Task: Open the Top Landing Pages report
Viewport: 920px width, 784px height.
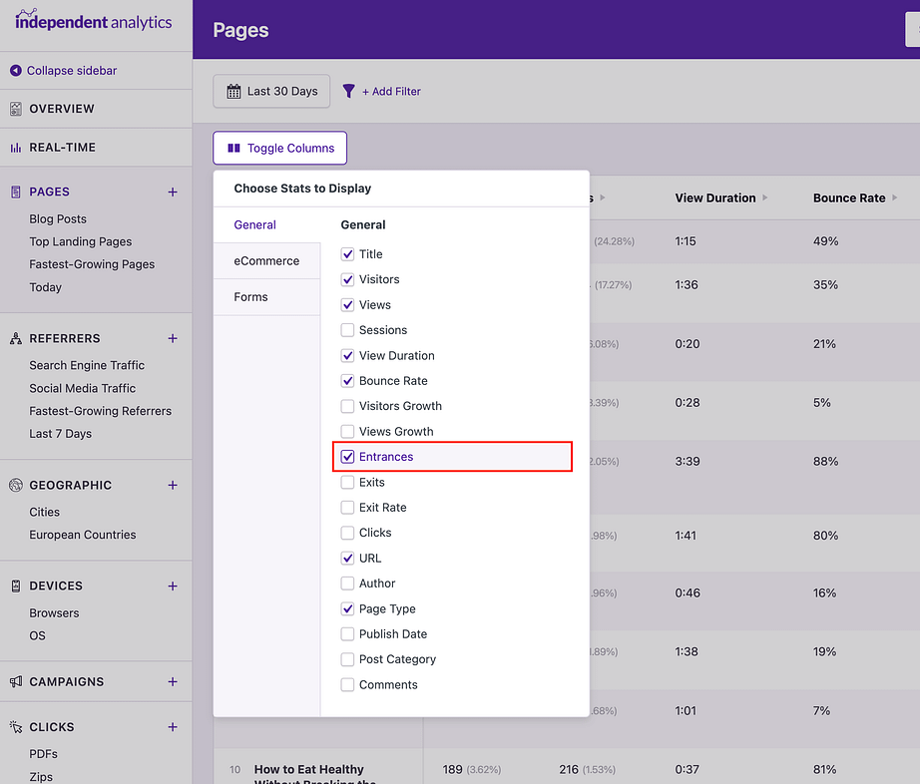Action: pos(81,241)
